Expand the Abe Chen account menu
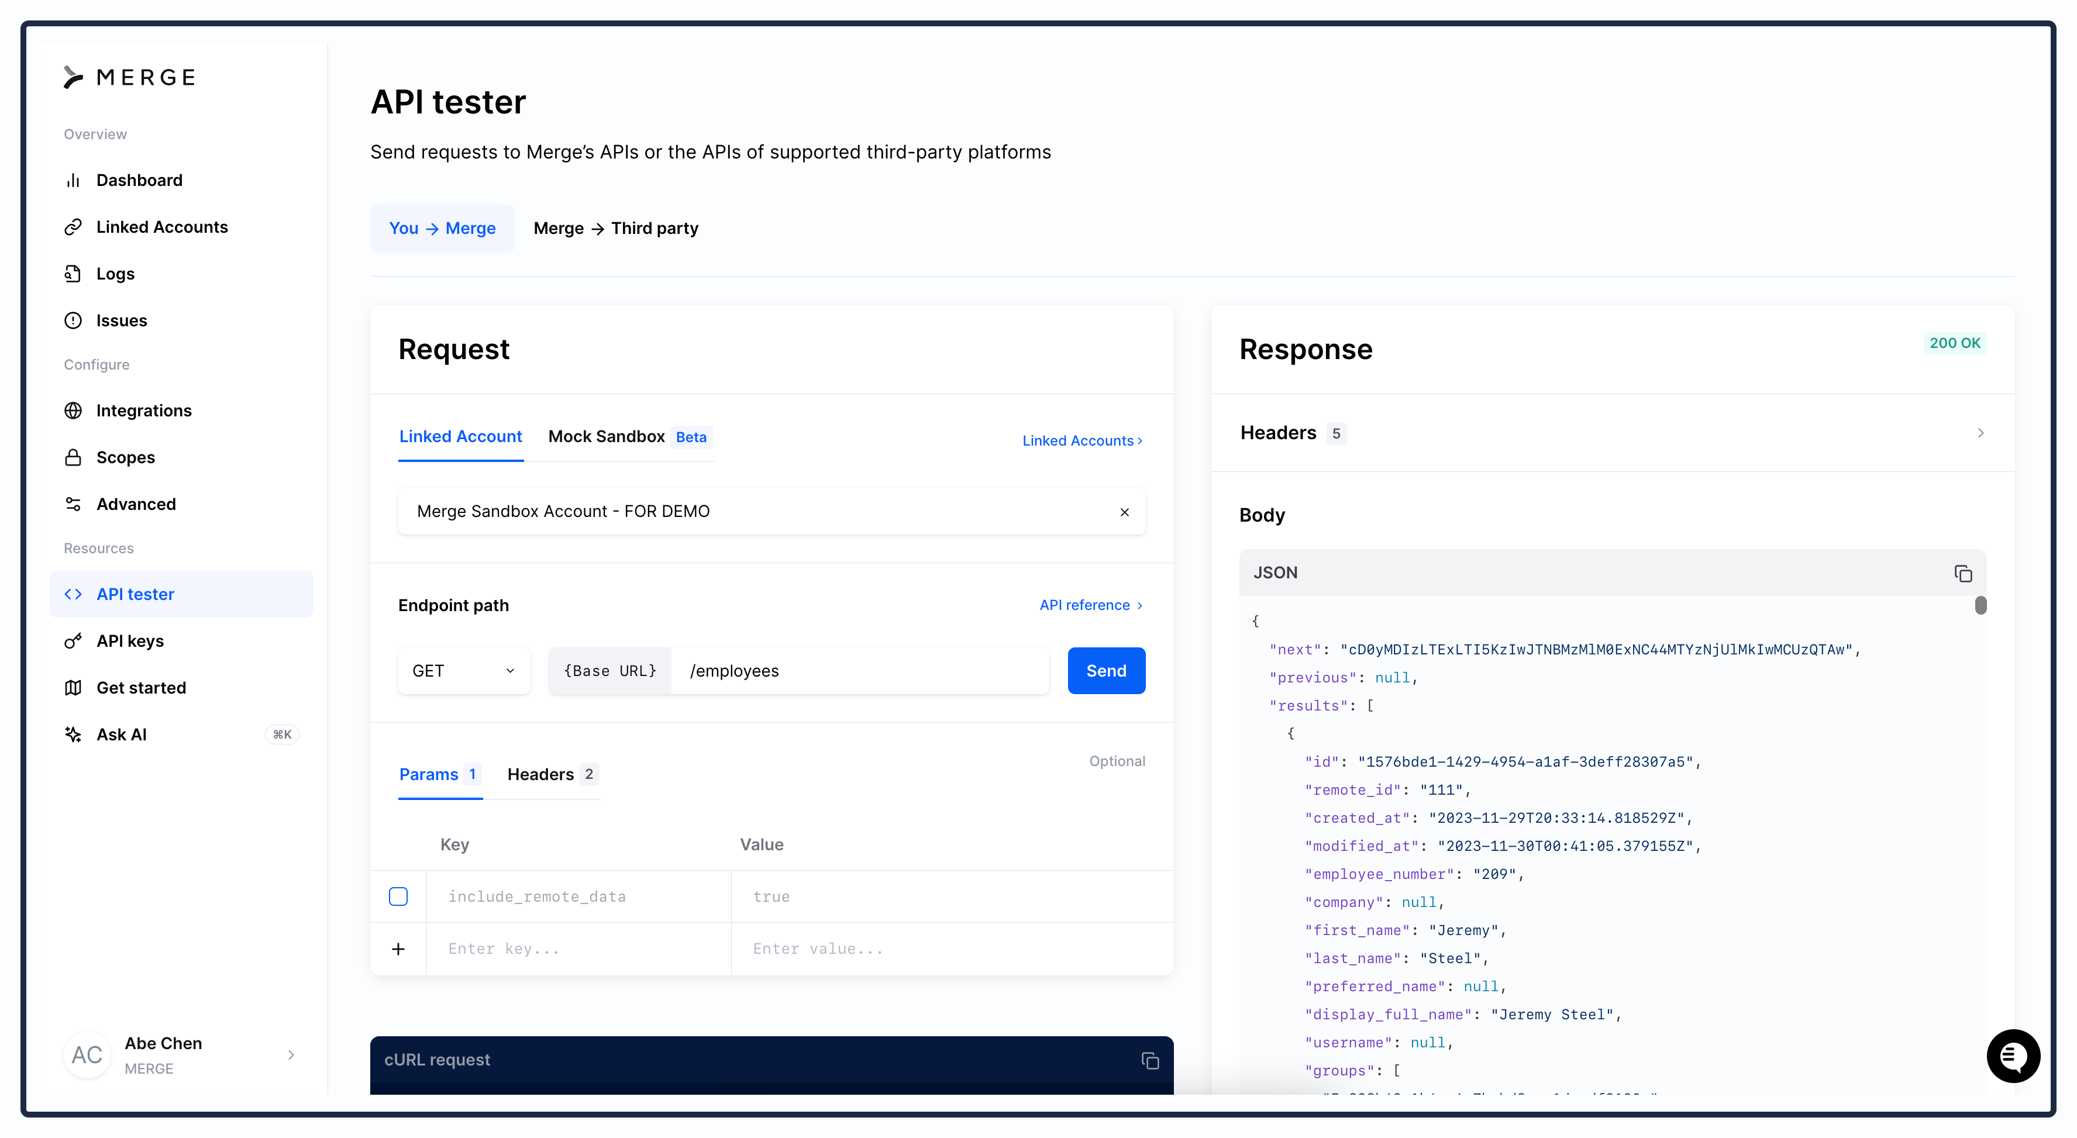This screenshot has height=1138, width=2077. pos(291,1055)
